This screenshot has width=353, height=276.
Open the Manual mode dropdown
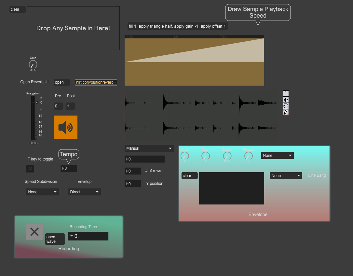[149, 148]
